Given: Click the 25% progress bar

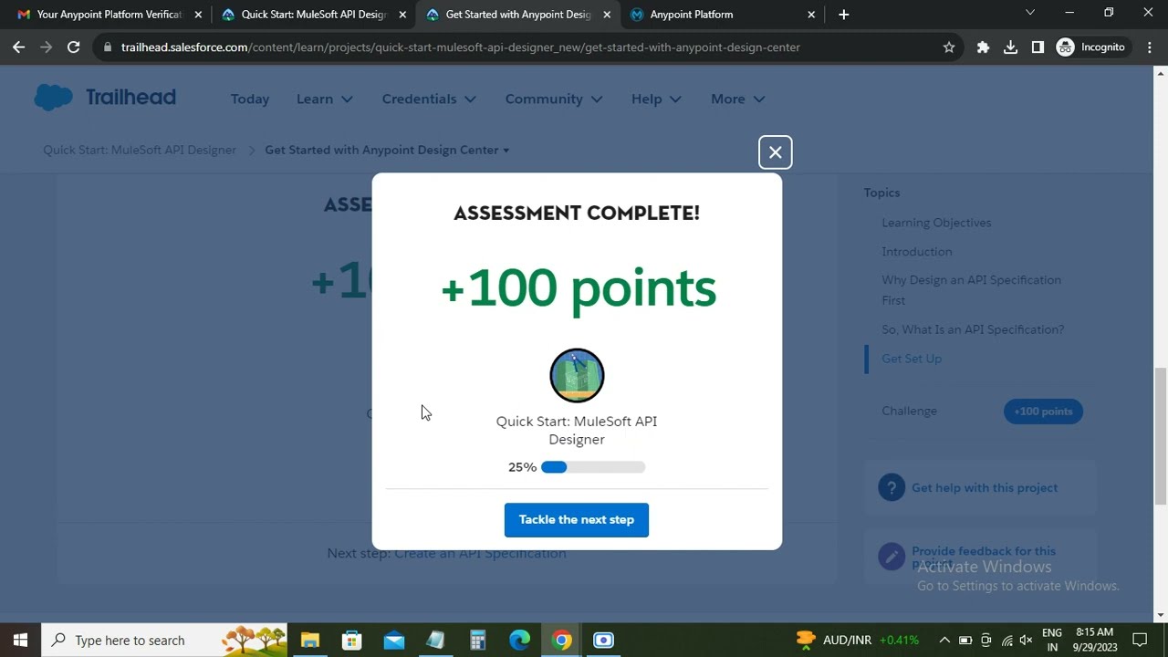Looking at the screenshot, I should coord(593,467).
